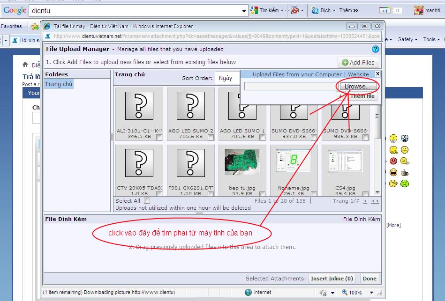The height and width of the screenshot is (301, 445).
Task: Expand the Thêm >> toolbar items
Action: [349, 10]
